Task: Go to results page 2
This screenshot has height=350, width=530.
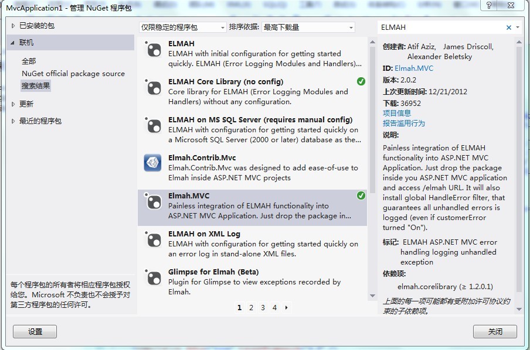Action: [251, 307]
